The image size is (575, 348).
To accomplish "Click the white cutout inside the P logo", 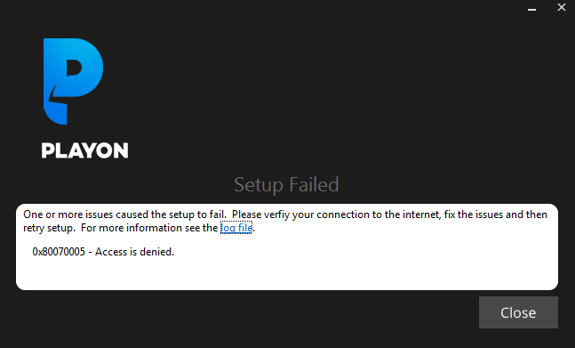I will 74,67.
